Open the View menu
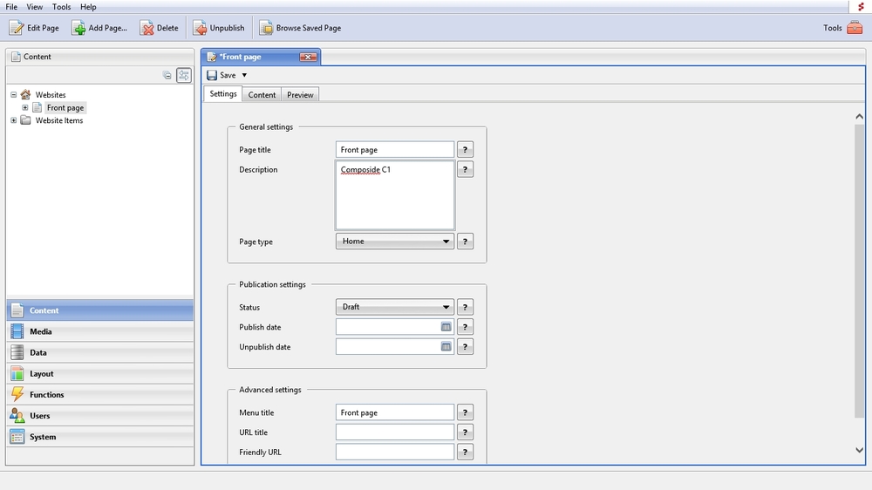 tap(34, 7)
